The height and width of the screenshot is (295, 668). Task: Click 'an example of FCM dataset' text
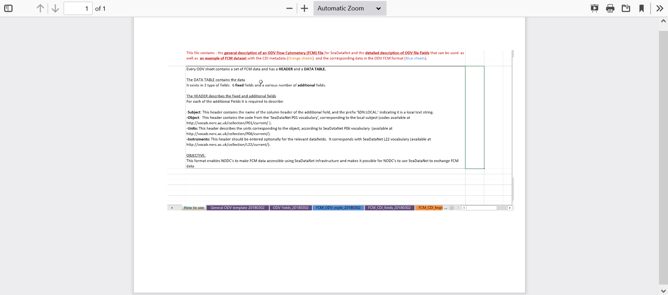point(223,58)
